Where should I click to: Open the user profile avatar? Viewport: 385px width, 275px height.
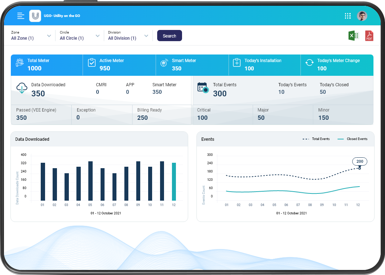362,16
